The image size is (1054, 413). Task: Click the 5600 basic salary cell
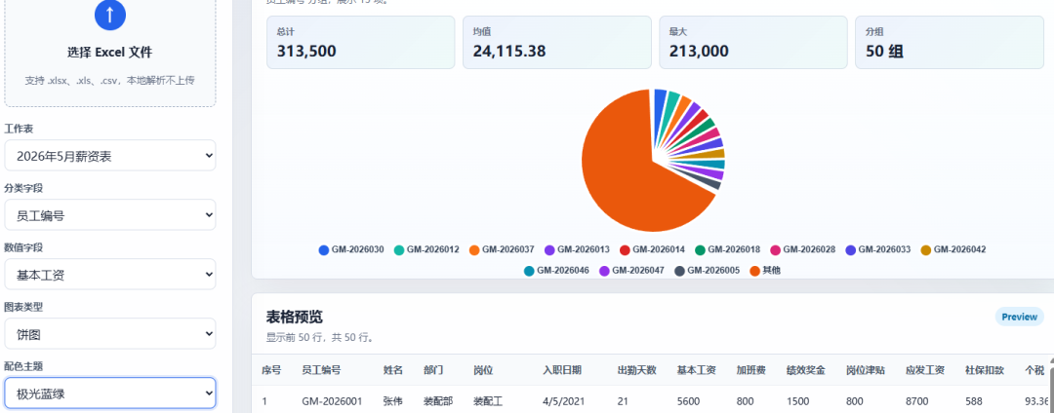click(686, 401)
